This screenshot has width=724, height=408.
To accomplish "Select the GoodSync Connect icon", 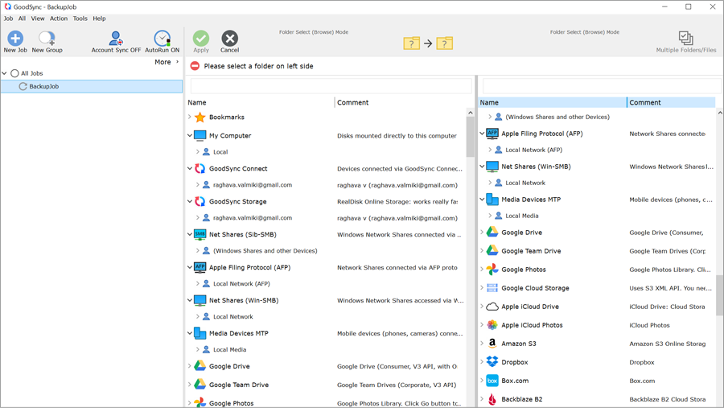I will (x=200, y=169).
